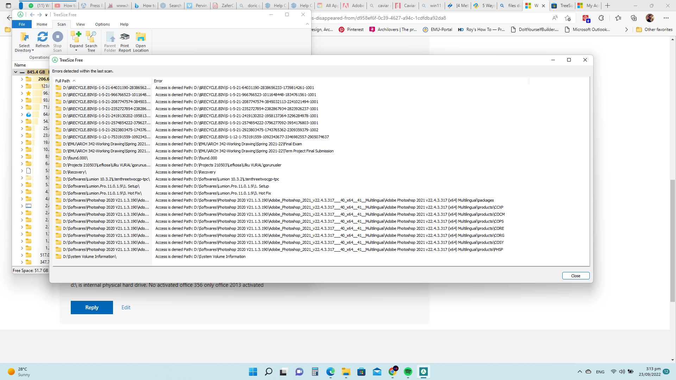Close the errors dialog with Close button
676x380 pixels.
pyautogui.click(x=576, y=276)
